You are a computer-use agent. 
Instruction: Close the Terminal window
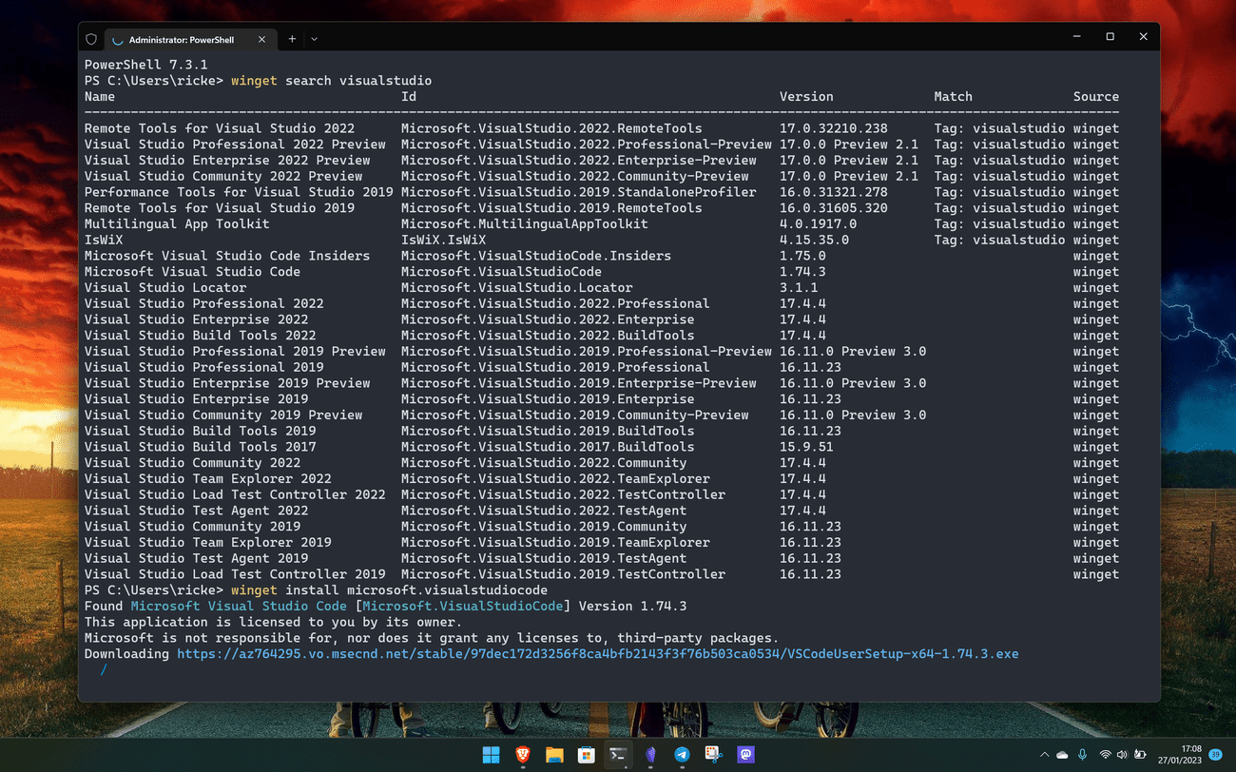click(x=1143, y=37)
